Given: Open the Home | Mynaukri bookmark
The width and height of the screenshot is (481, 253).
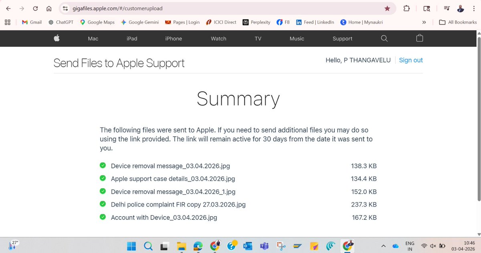Looking at the screenshot, I should (x=361, y=22).
